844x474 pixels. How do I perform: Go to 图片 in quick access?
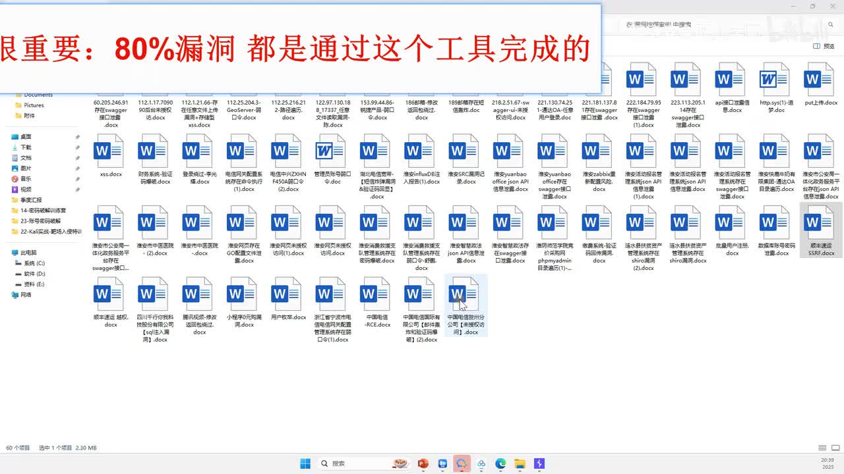[26, 169]
